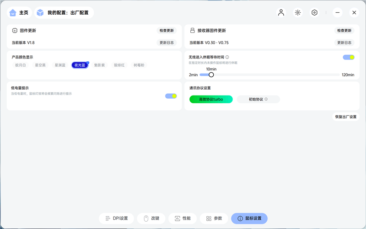Minimize the window

pos(338,13)
